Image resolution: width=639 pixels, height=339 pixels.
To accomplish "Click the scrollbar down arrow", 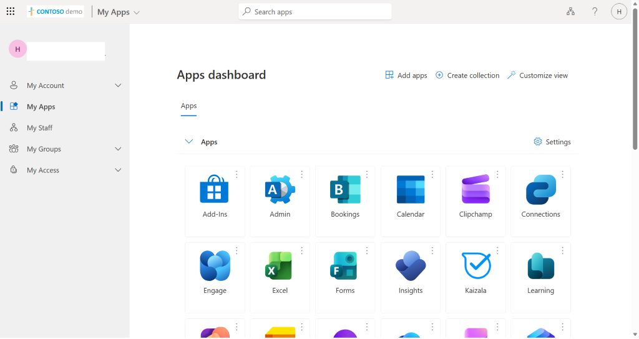I will tap(635, 335).
